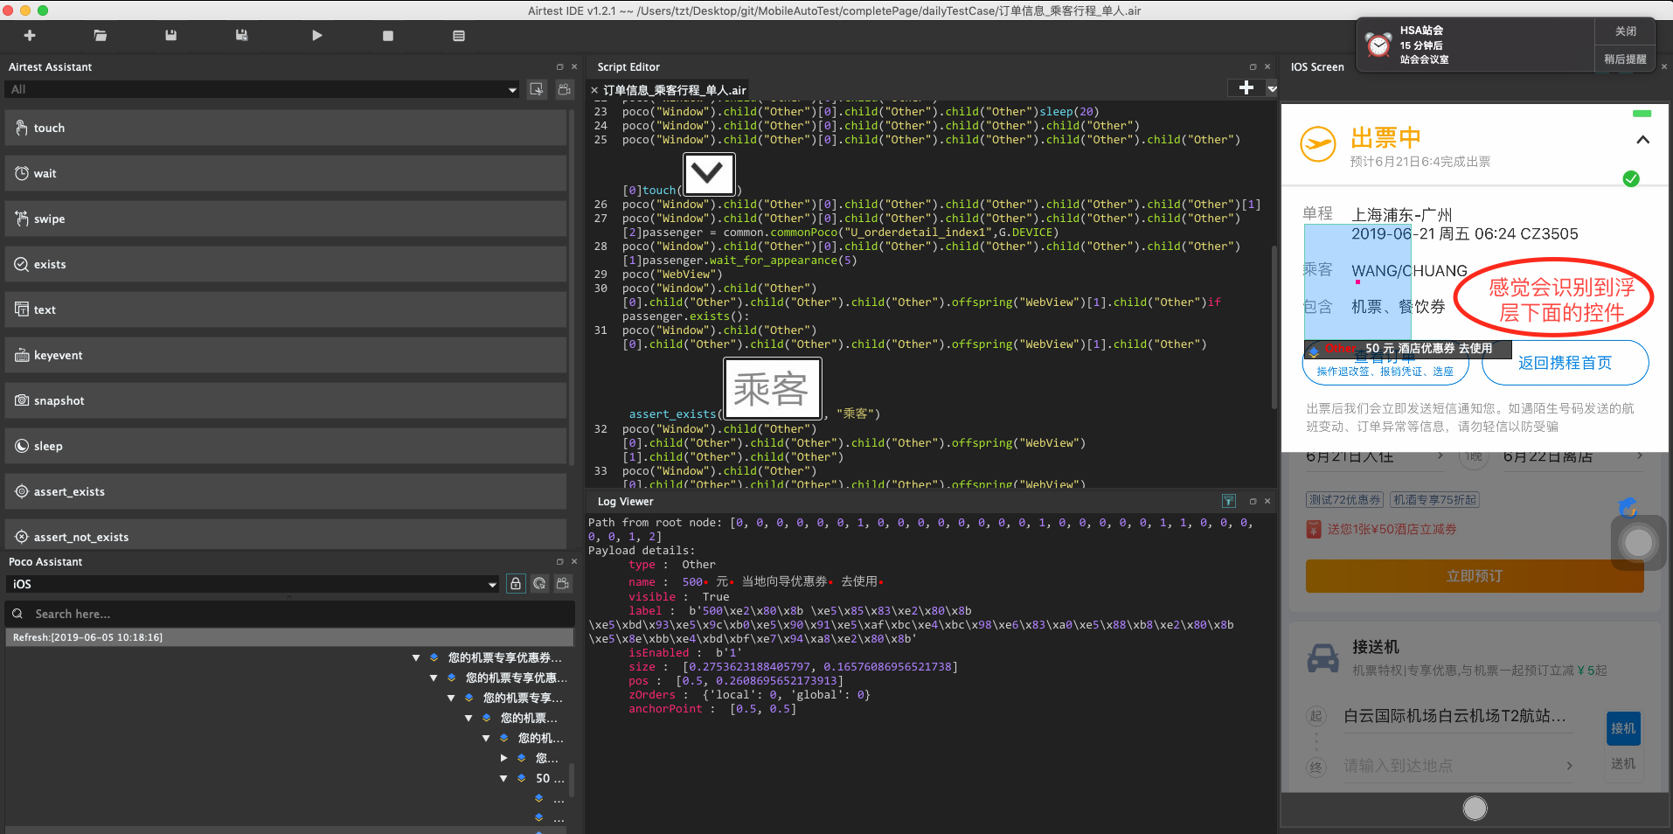Stop the running script with the stop button
Viewport: 1673px width, 834px height.
[388, 36]
